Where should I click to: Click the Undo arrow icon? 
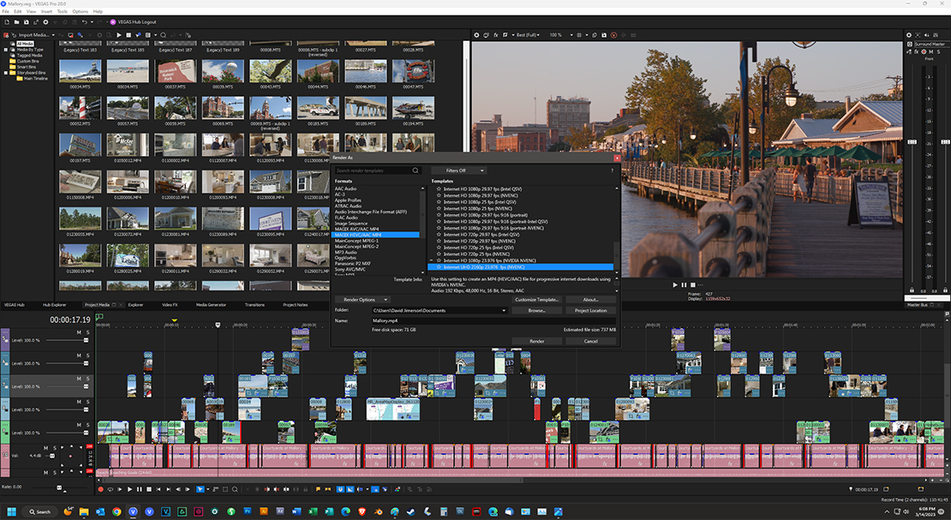coord(84,21)
